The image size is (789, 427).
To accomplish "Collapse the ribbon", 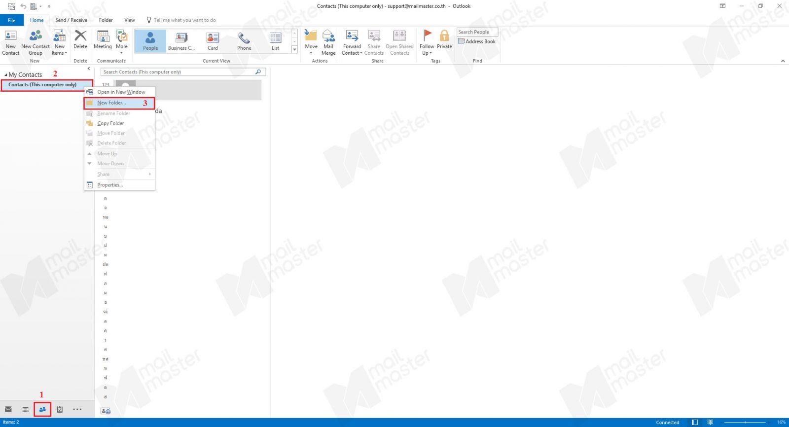I will point(783,61).
